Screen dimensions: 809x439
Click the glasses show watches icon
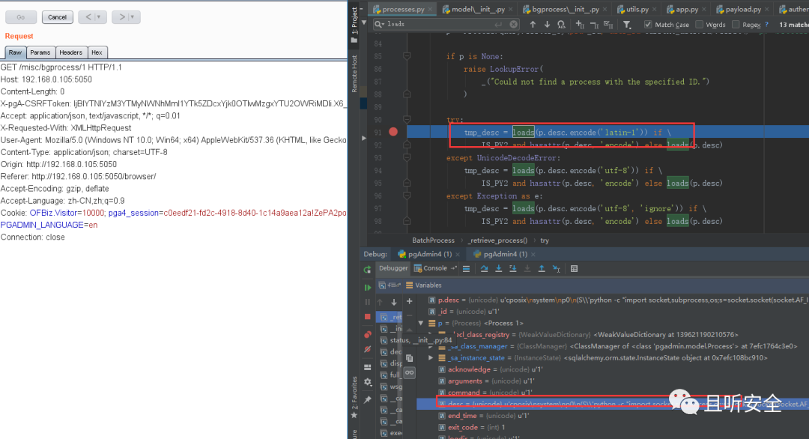(409, 372)
